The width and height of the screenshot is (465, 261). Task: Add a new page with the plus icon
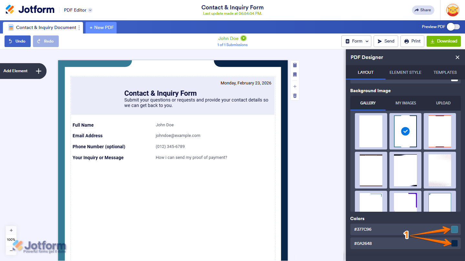294,86
